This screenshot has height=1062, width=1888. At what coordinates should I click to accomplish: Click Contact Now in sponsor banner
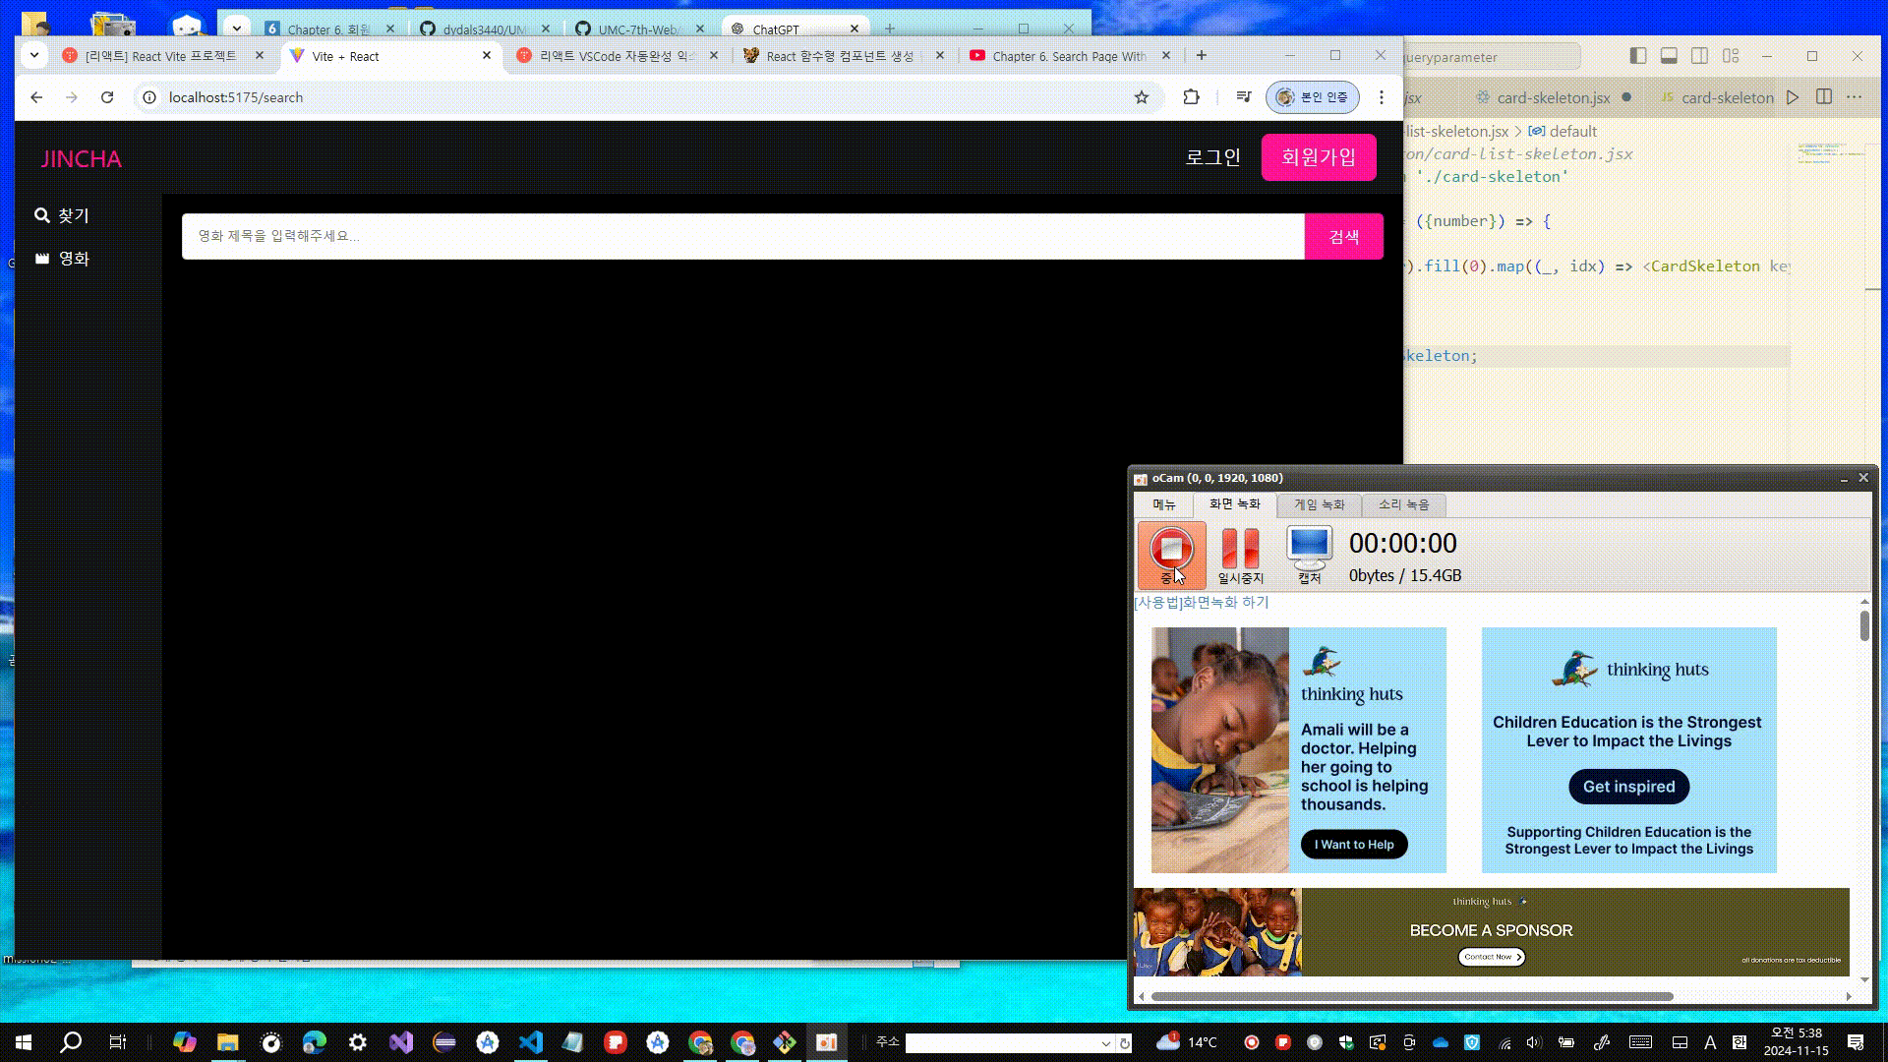point(1492,957)
